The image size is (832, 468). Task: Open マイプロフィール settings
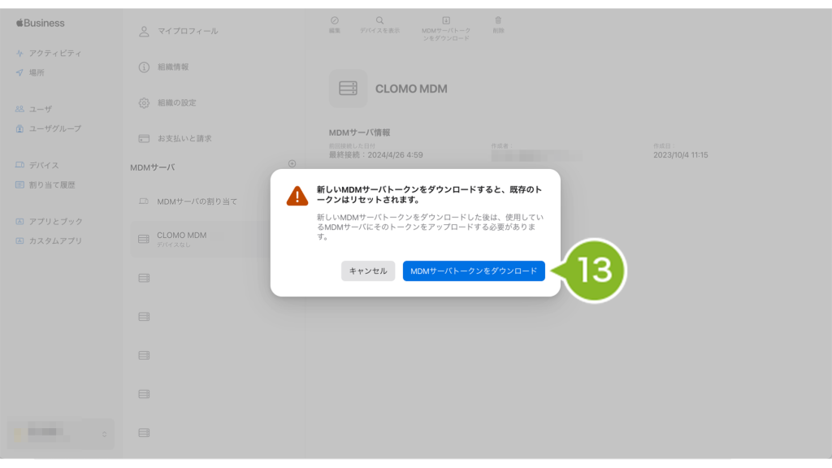pos(188,32)
